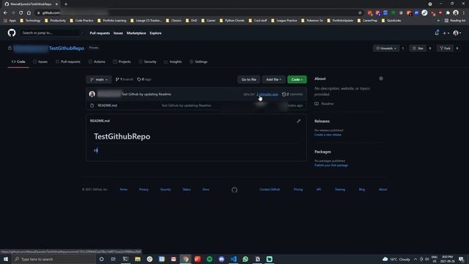Click the GitHub search or jump to field
This screenshot has height=264, width=469.
pos(52,33)
